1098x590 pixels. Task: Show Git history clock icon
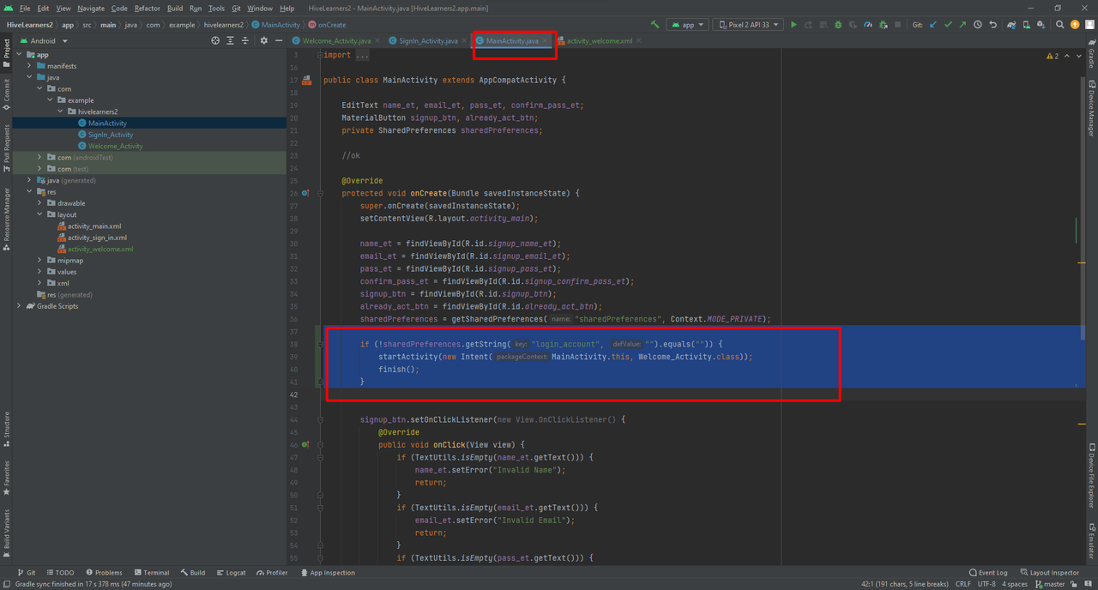978,25
